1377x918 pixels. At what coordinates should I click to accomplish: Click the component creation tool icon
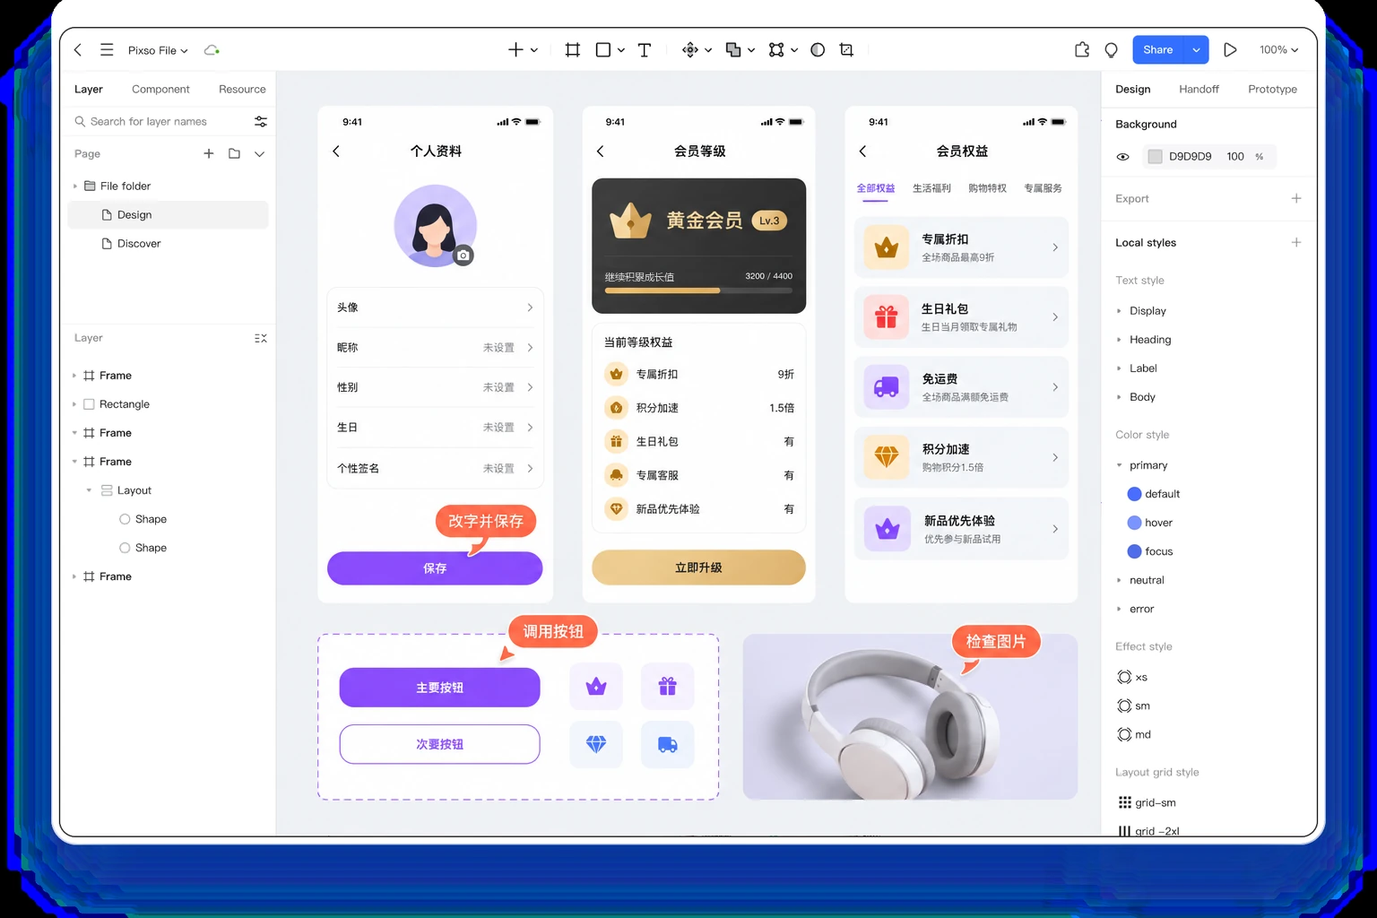click(689, 50)
